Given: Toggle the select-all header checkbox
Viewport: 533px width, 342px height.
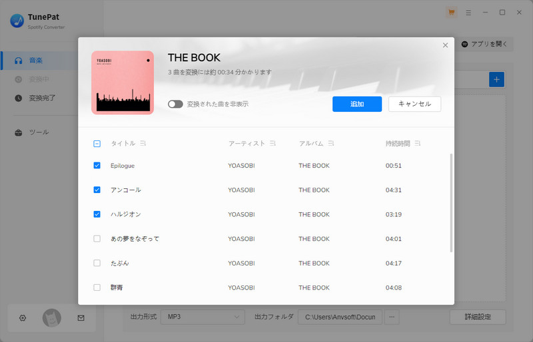Looking at the screenshot, I should click(97, 144).
